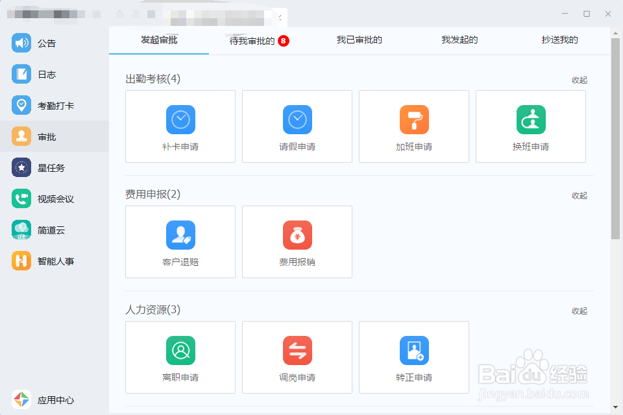
Task: Collapse the 出勤考核 section
Action: (x=579, y=80)
